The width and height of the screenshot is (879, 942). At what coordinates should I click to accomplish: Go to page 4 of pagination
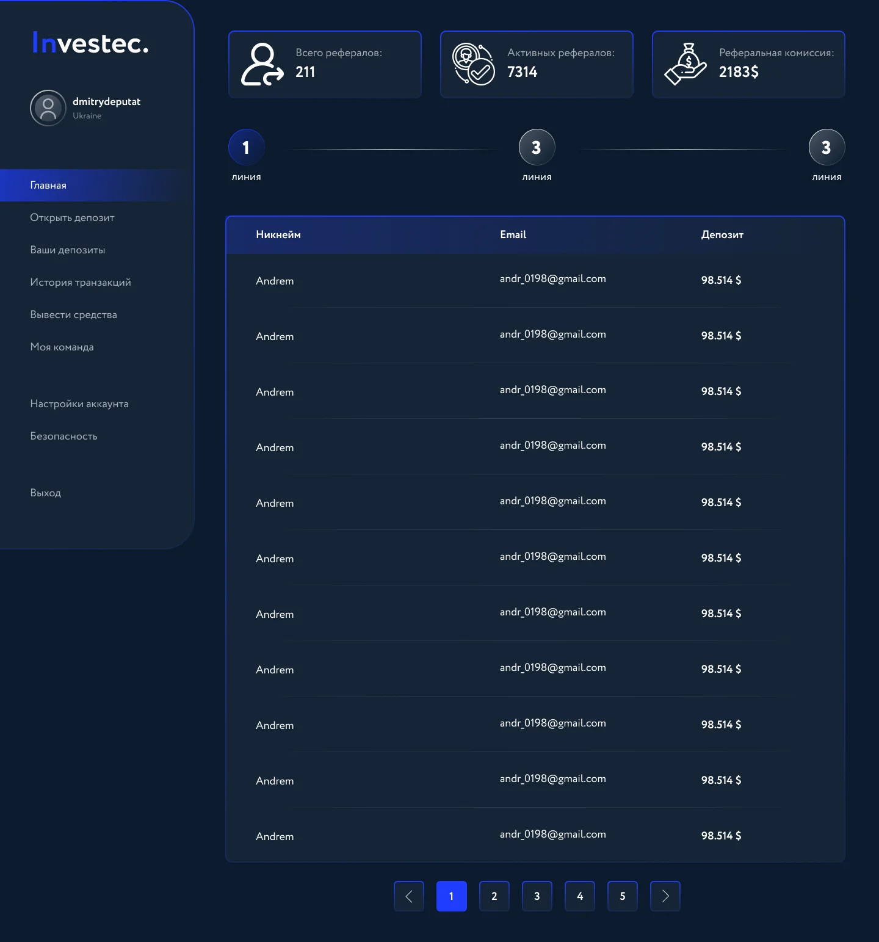pyautogui.click(x=580, y=896)
